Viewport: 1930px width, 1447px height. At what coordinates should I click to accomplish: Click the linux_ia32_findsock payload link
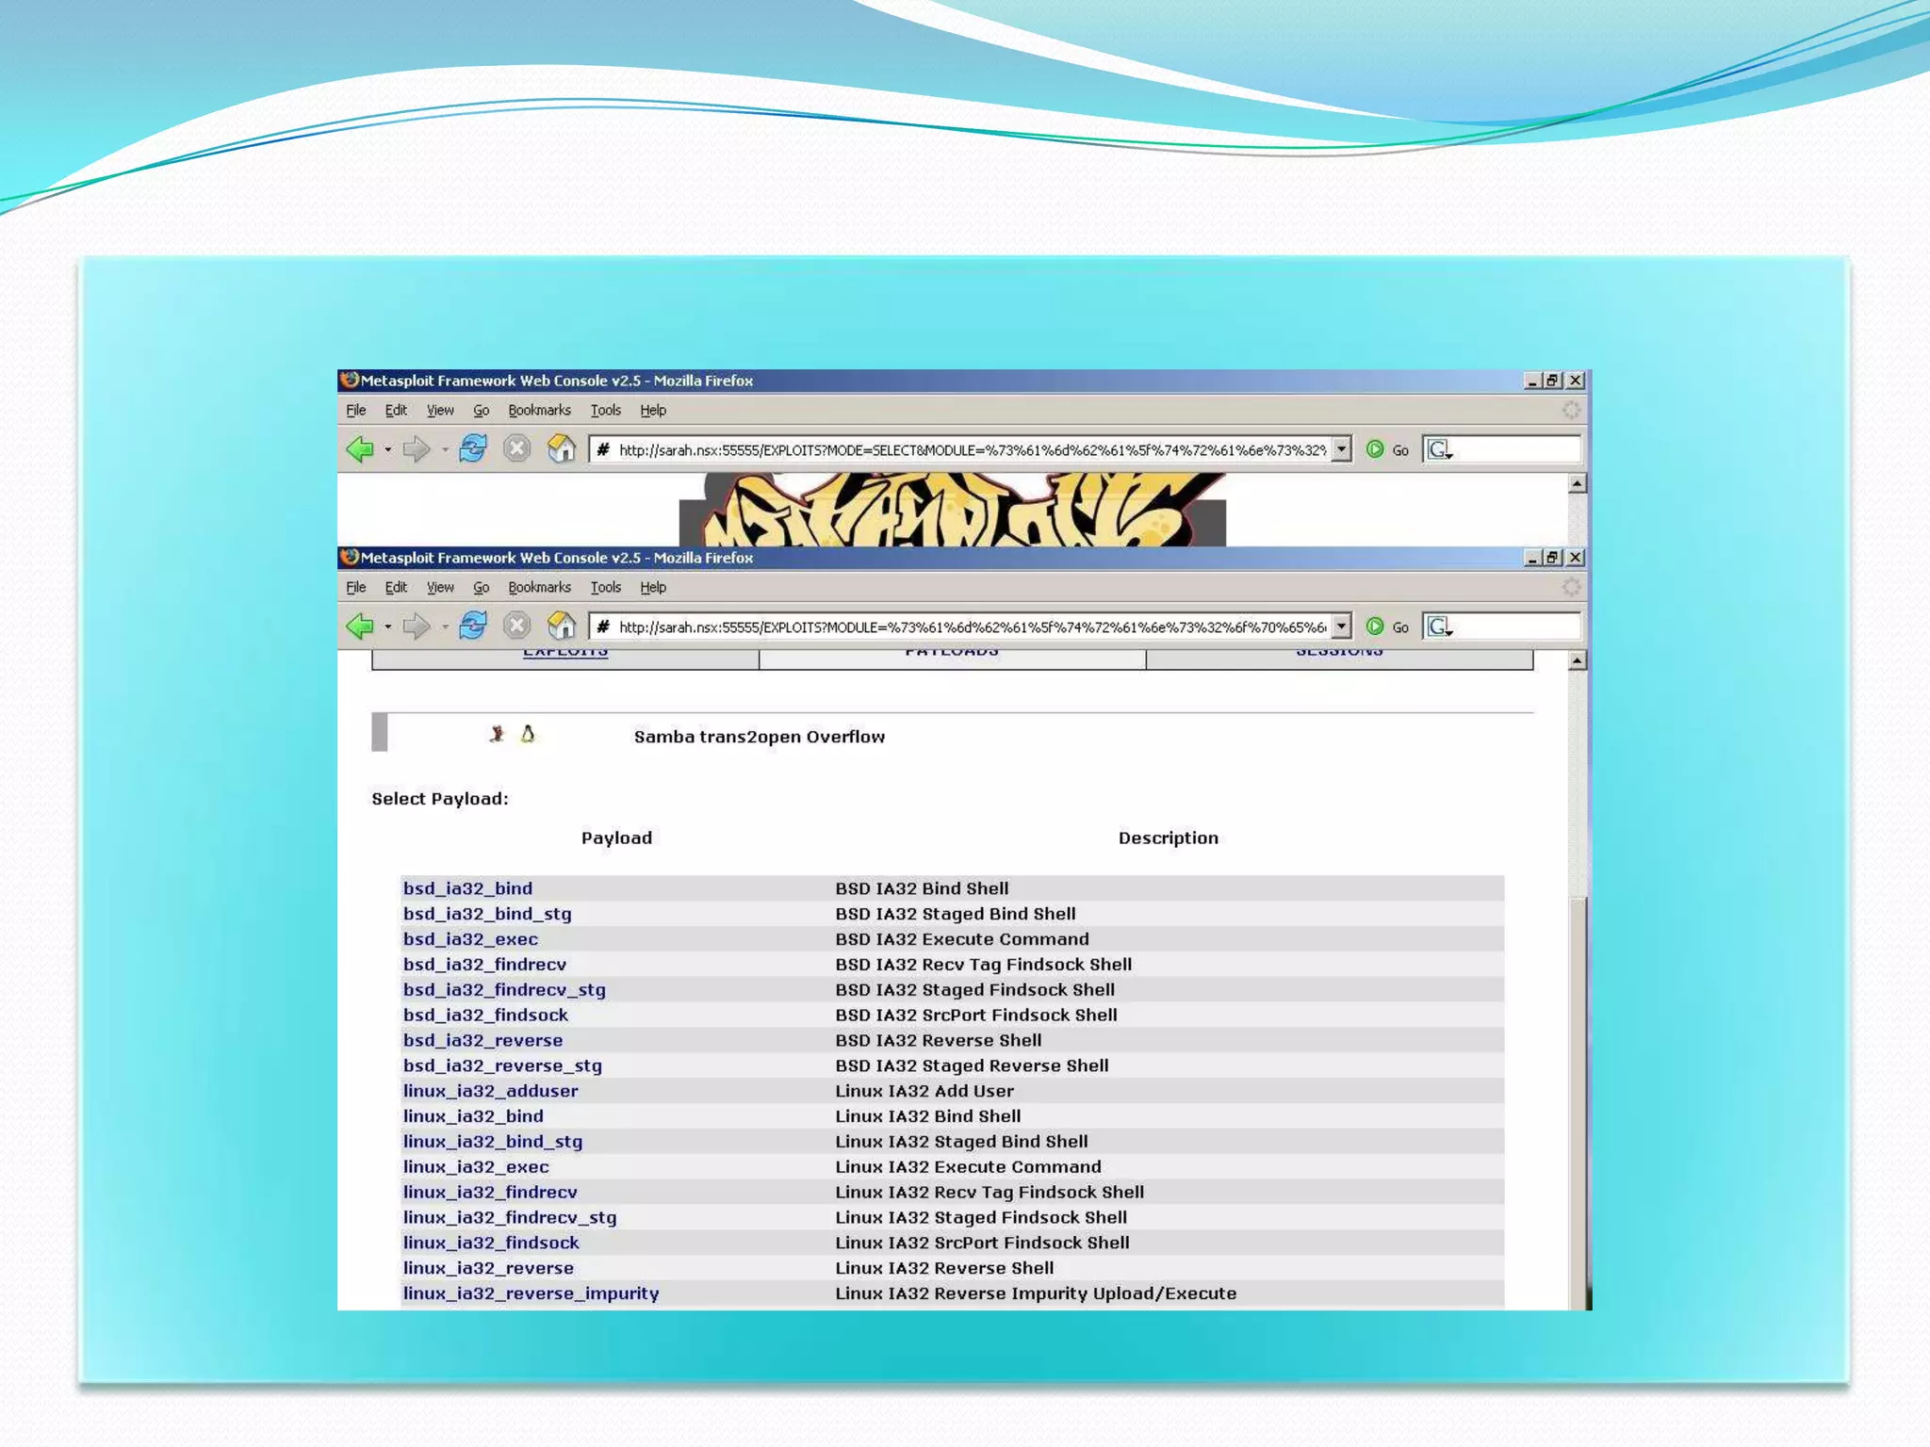491,1243
